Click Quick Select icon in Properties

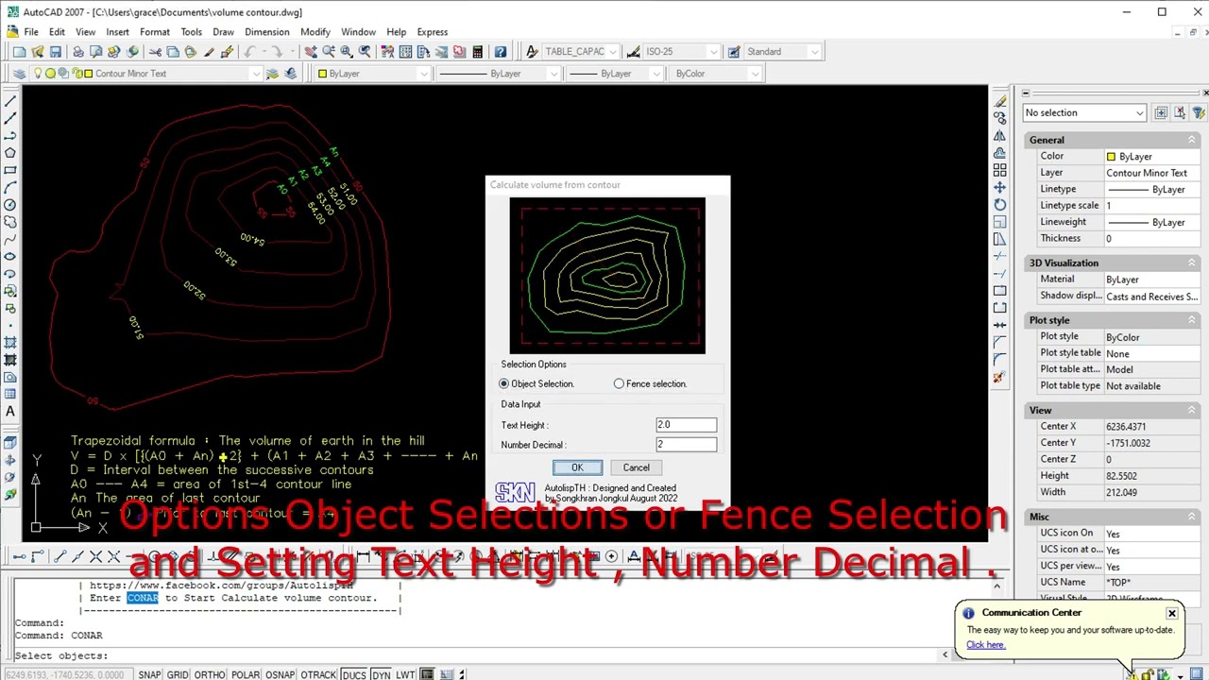pos(1199,112)
